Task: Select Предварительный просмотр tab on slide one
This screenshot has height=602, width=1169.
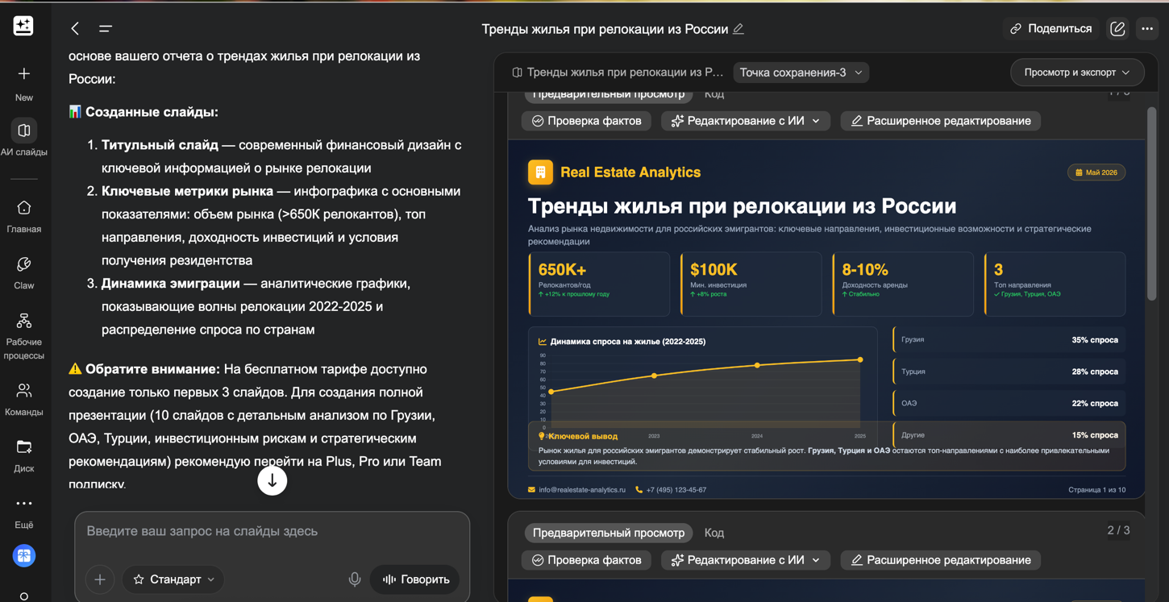Action: pos(609,94)
